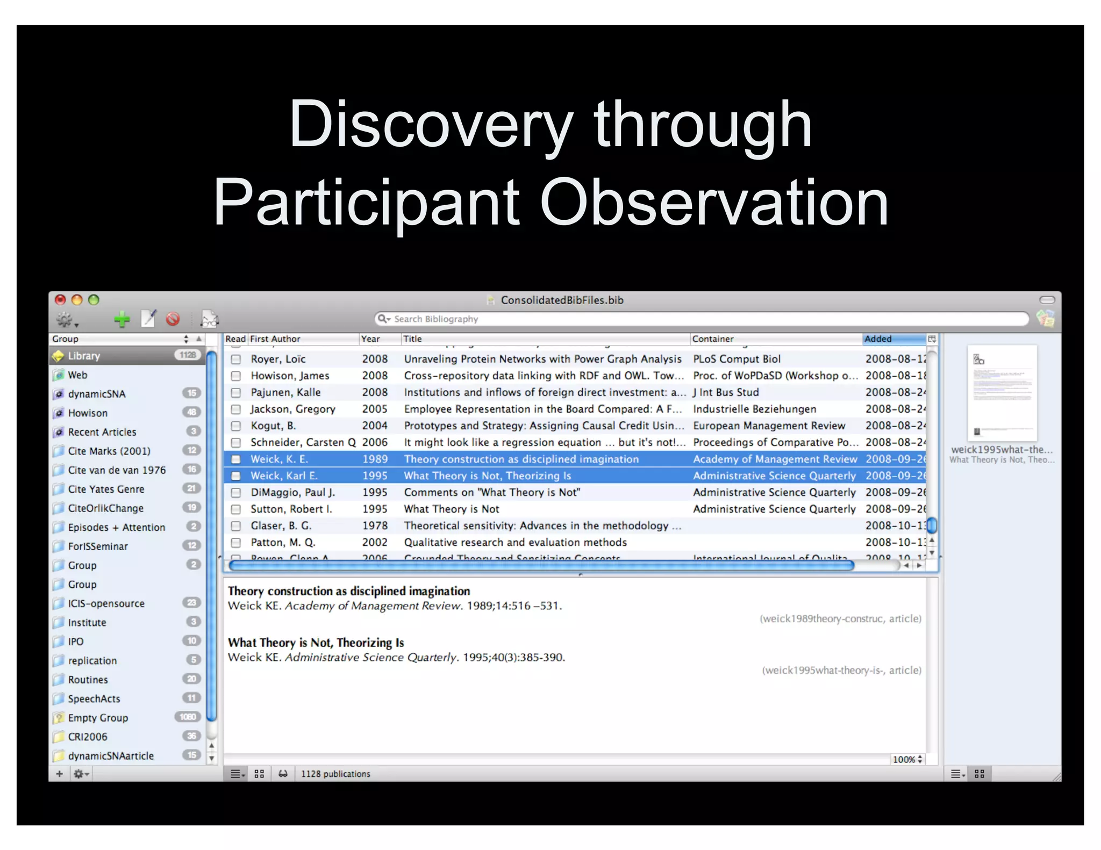The width and height of the screenshot is (1101, 850).
Task: Focus the Search Bibliography field
Action: 702,319
